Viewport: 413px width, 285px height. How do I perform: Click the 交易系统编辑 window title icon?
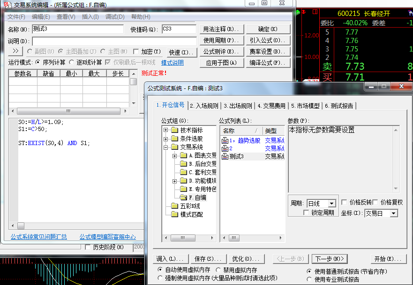pyautogui.click(x=8, y=5)
